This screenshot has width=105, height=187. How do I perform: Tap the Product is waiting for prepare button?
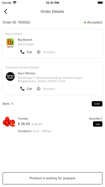pyautogui.click(x=52, y=178)
